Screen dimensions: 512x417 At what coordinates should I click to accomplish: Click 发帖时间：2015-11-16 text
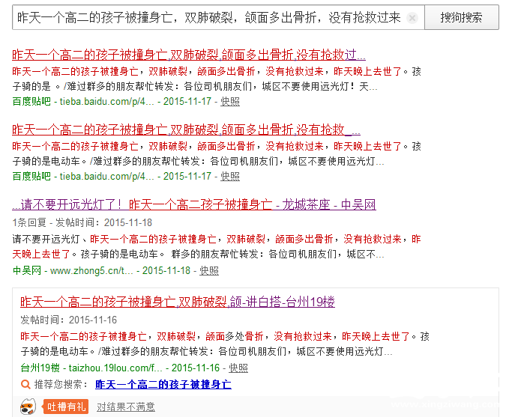(68, 320)
